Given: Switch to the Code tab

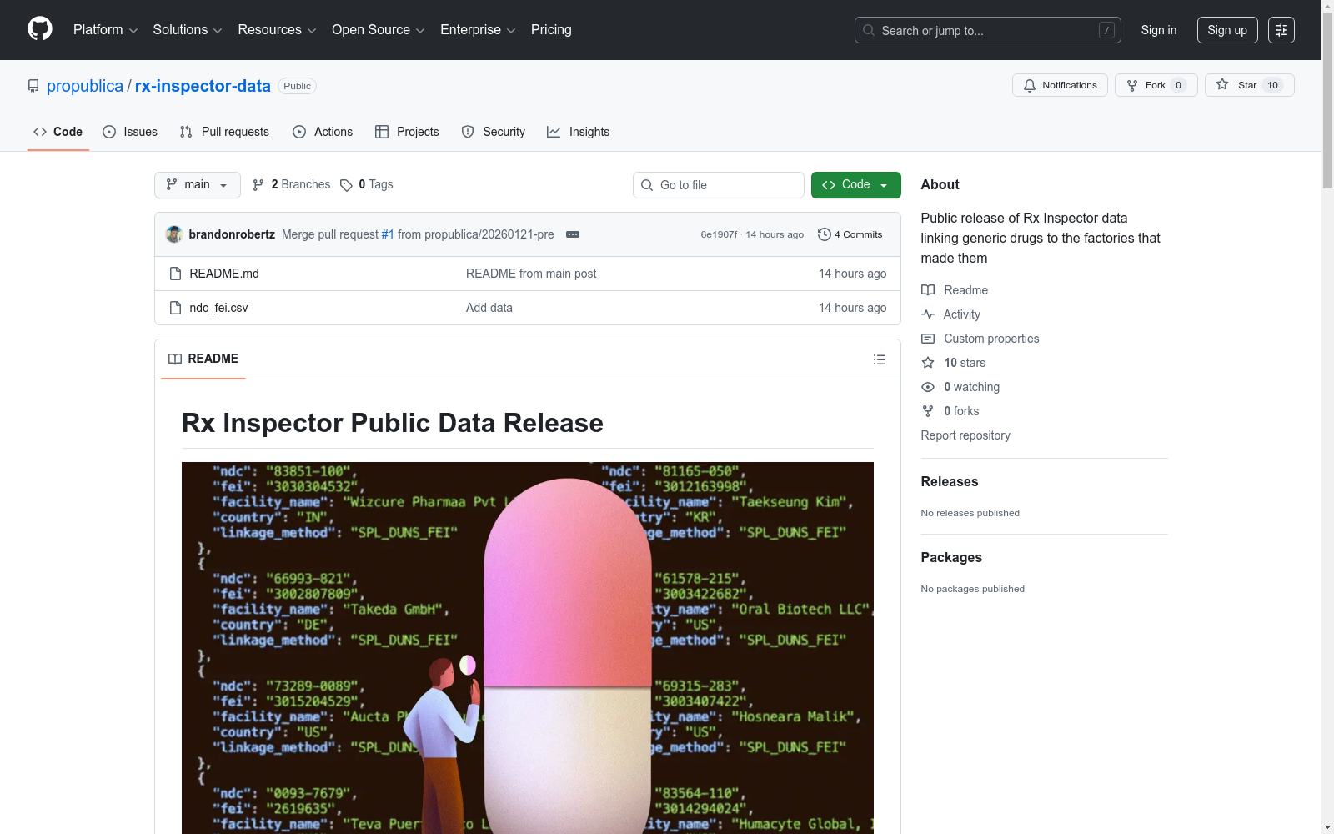Looking at the screenshot, I should pos(58,132).
